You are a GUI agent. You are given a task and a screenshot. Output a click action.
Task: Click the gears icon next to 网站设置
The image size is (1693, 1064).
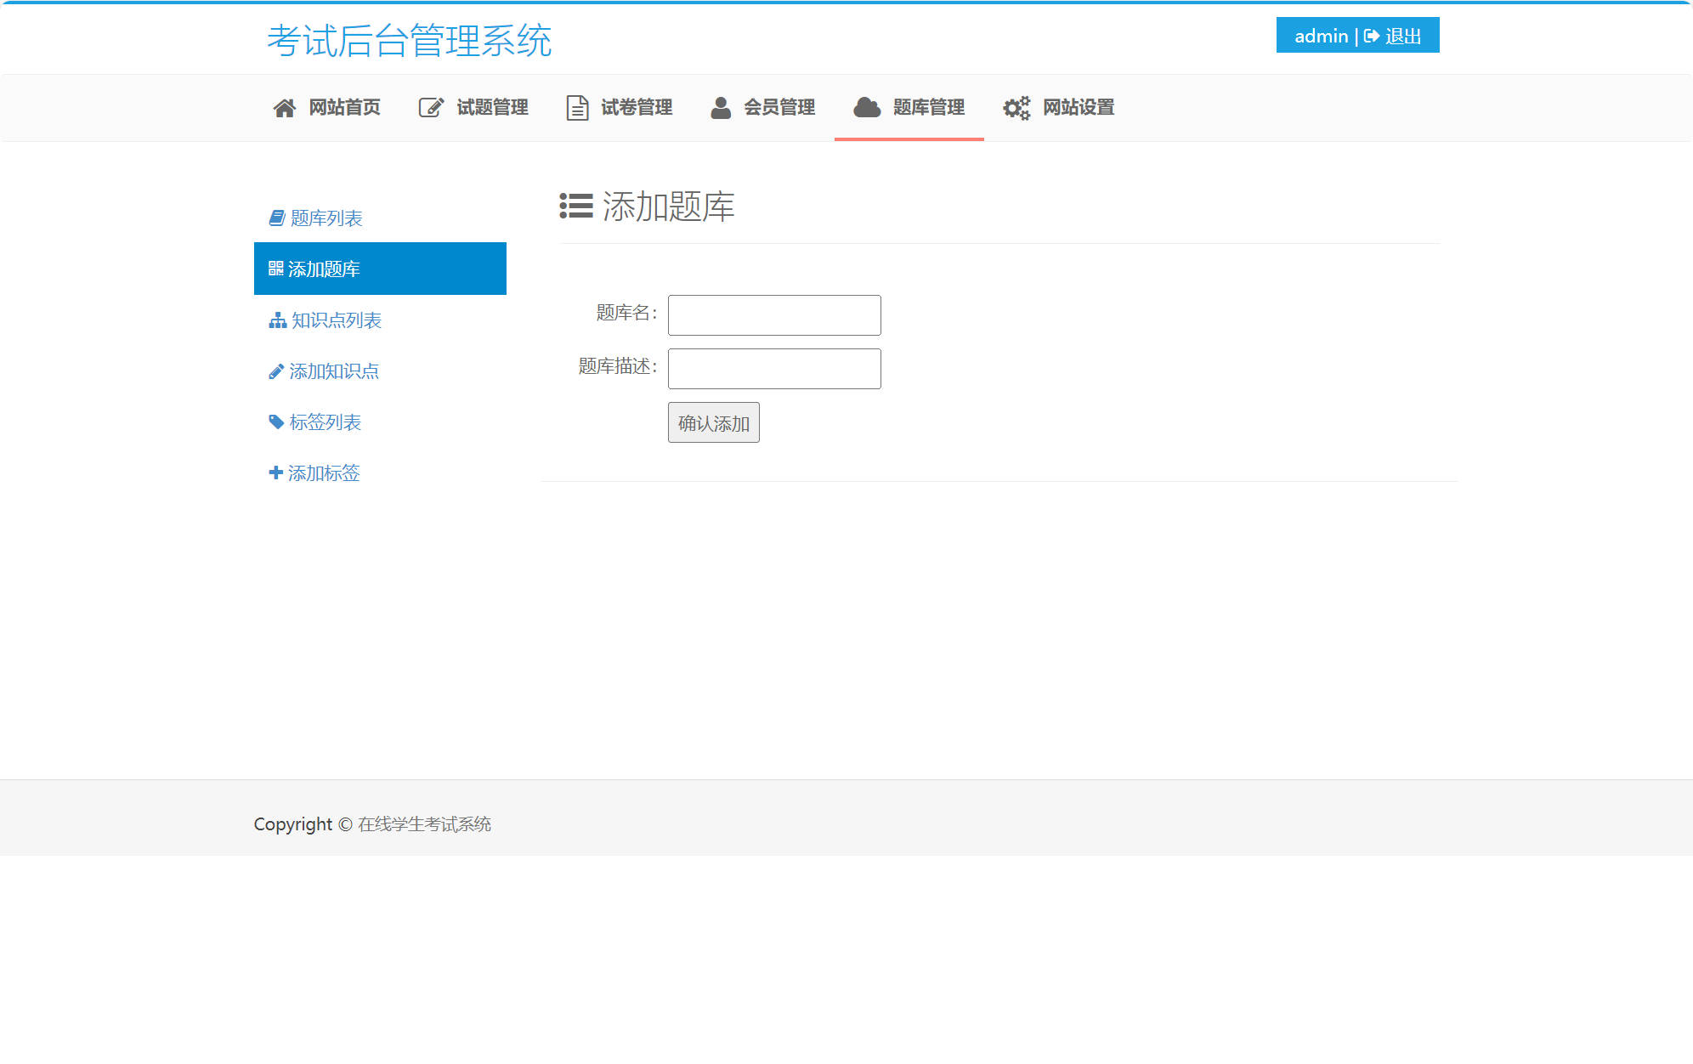(1016, 107)
